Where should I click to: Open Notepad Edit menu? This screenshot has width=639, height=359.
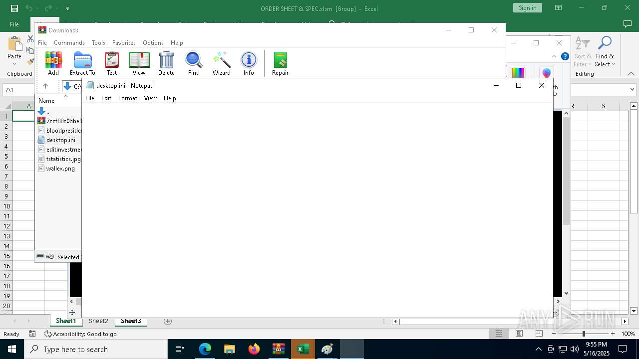click(x=106, y=98)
